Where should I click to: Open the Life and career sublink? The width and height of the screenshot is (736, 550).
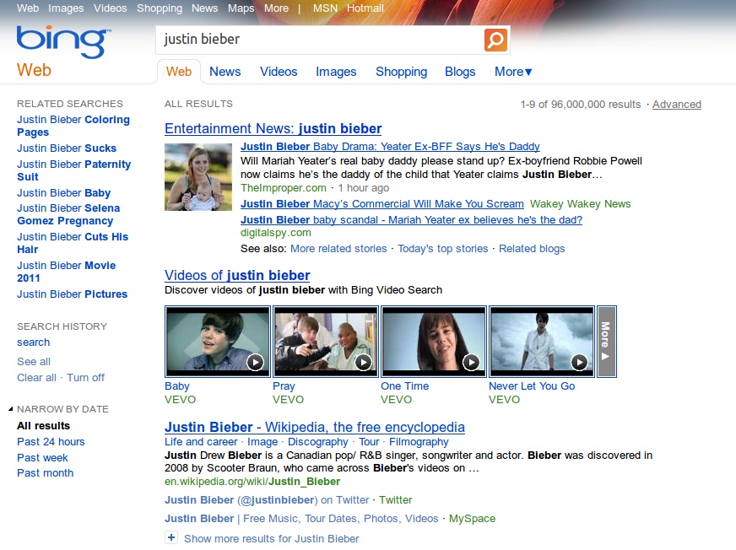201,442
